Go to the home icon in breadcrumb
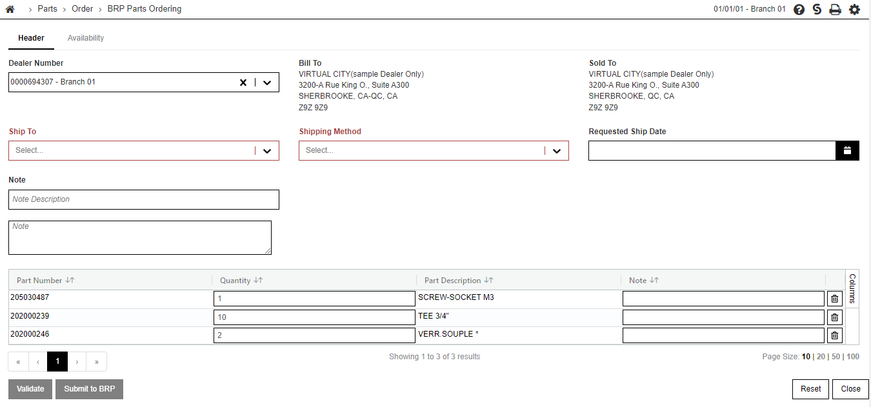Image resolution: width=871 pixels, height=407 pixels. [10, 9]
